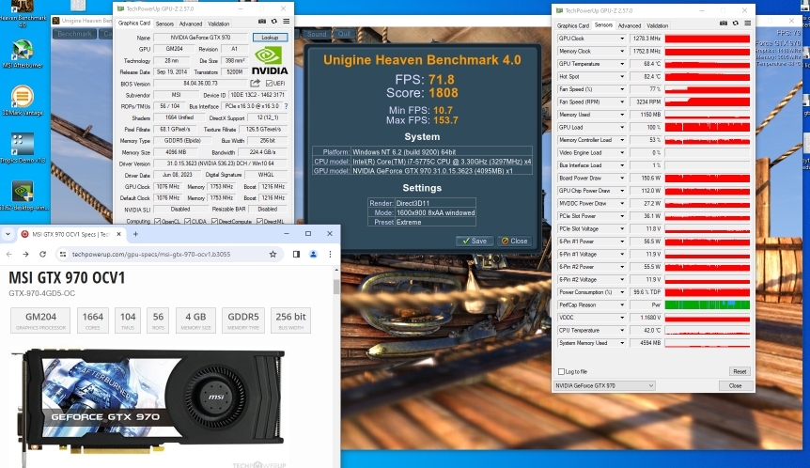Toggle the OpenCL checkbox
The height and width of the screenshot is (468, 810).
click(x=158, y=221)
